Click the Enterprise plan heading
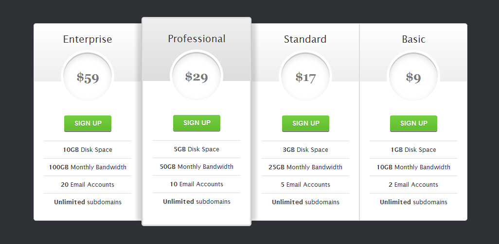 click(88, 39)
